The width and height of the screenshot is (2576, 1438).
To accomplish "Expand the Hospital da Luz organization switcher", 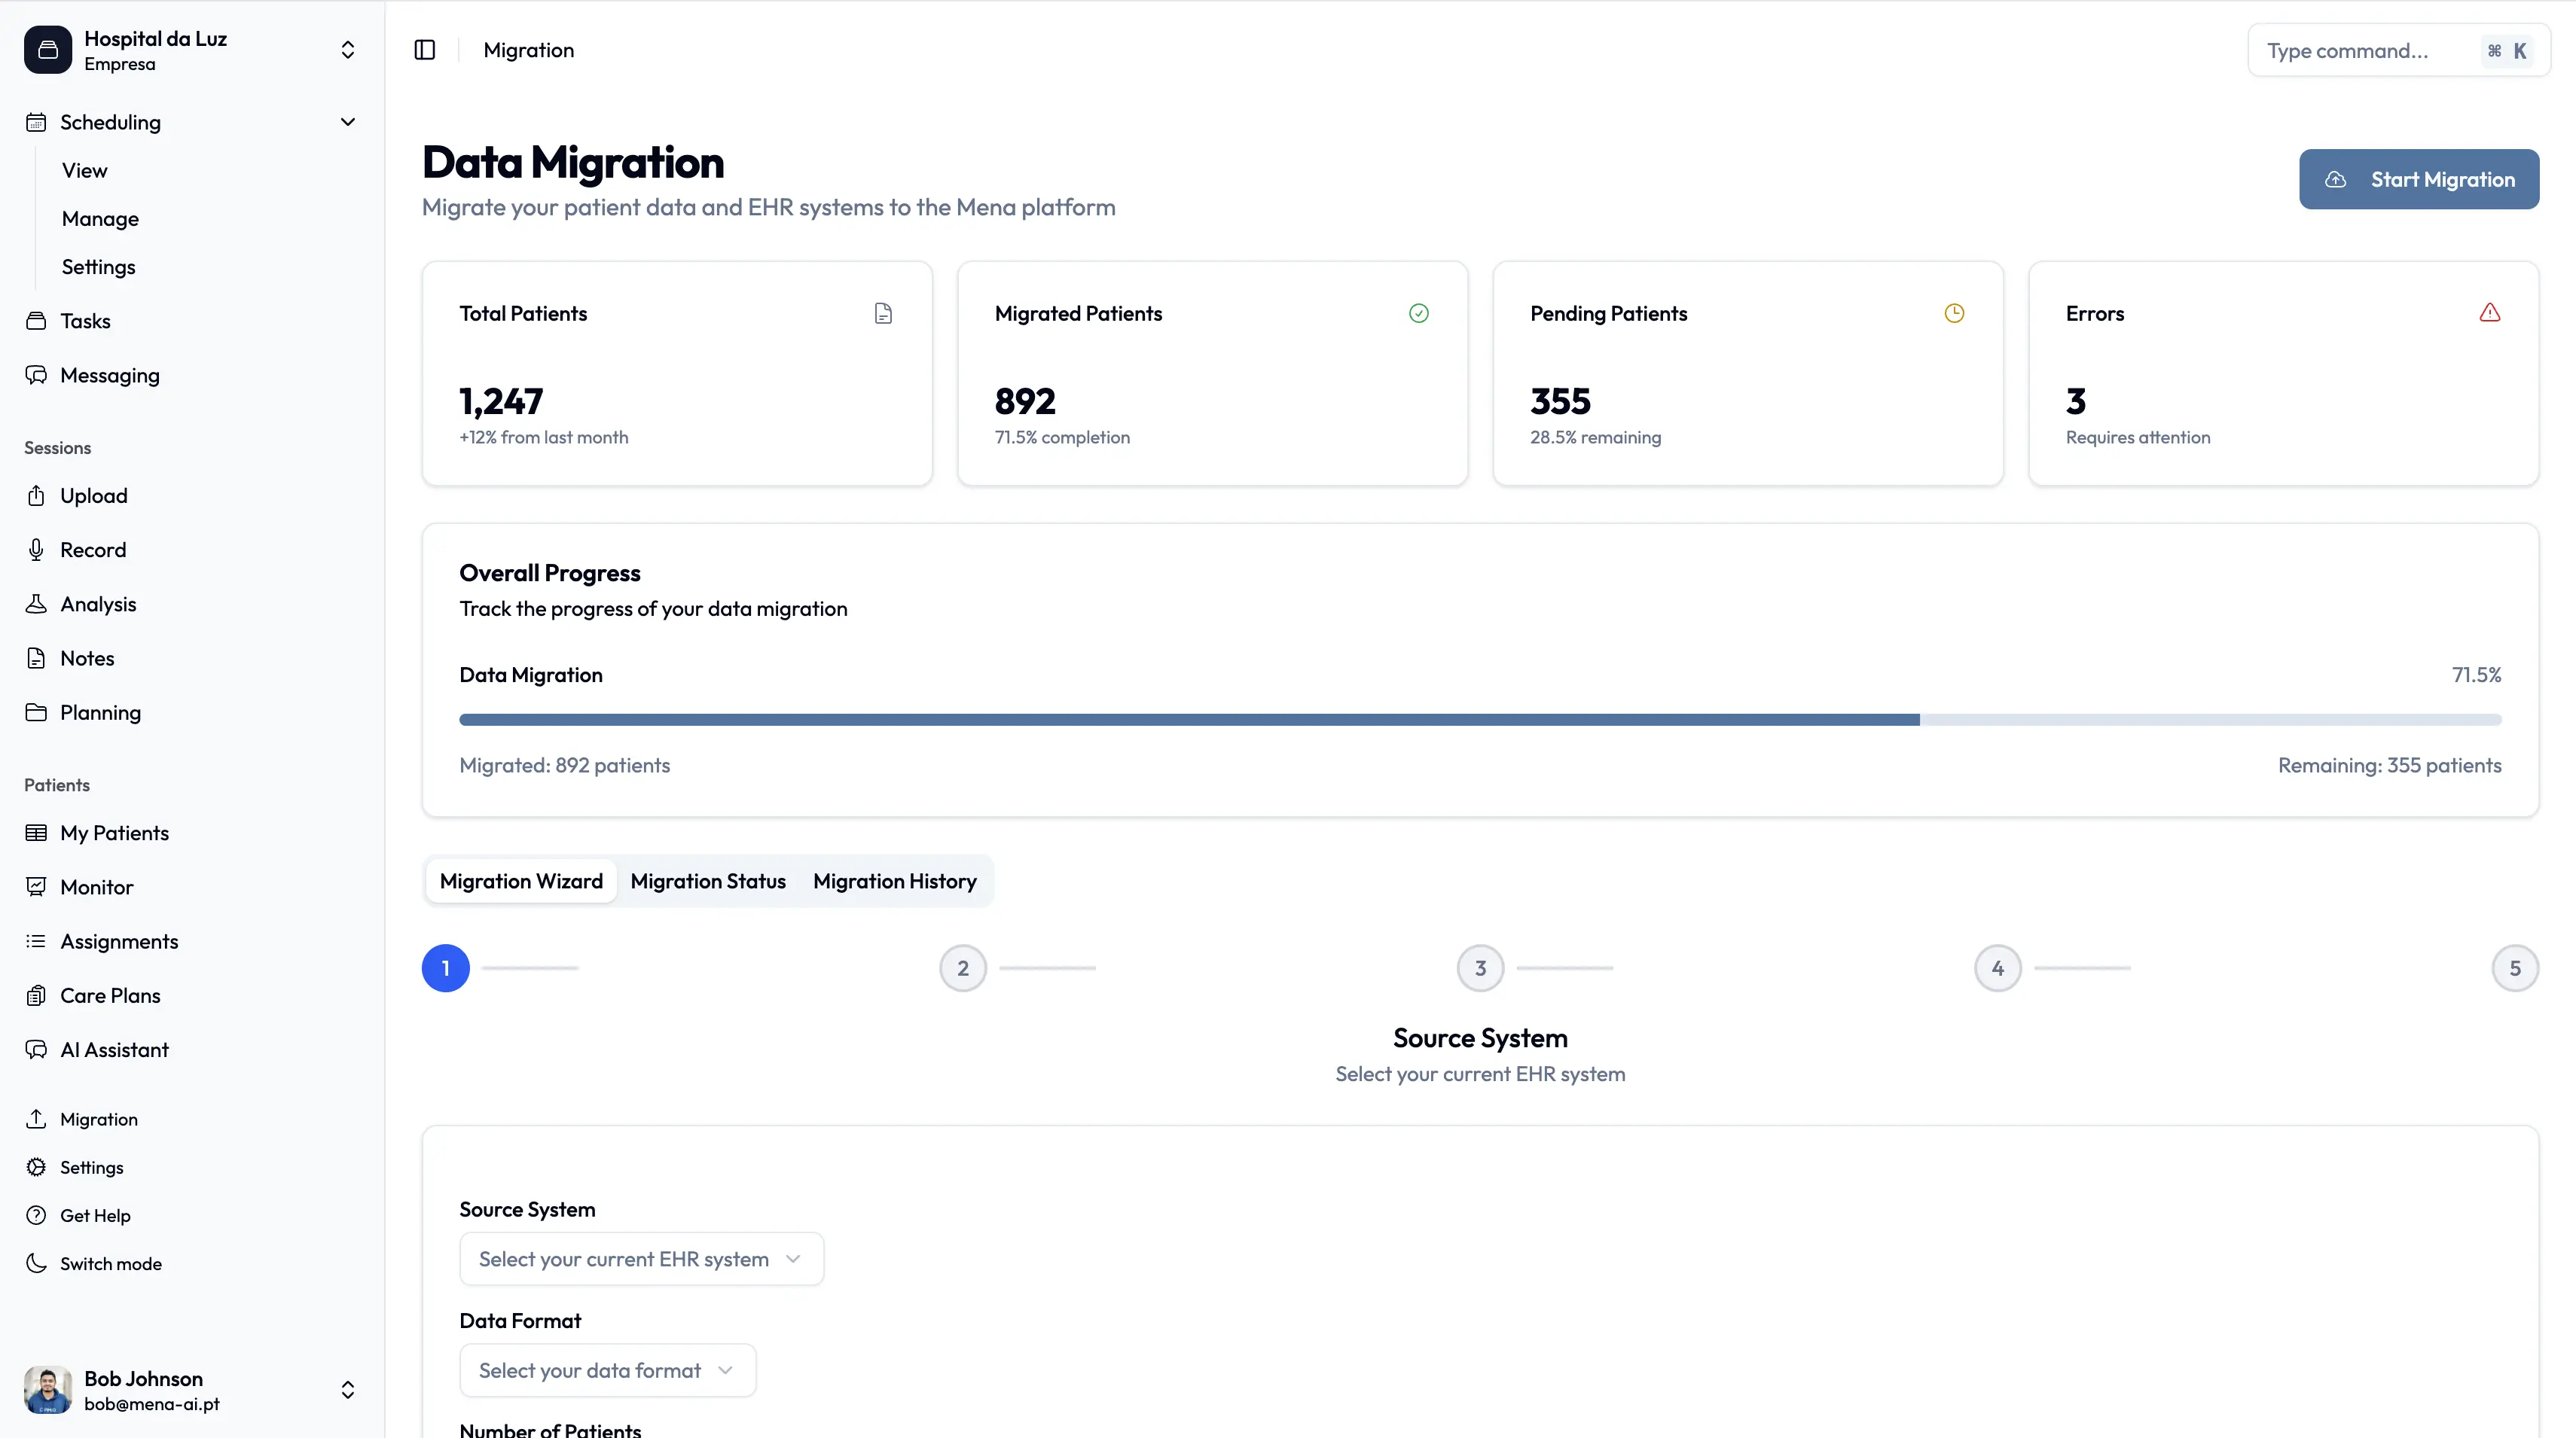I will 347,50.
